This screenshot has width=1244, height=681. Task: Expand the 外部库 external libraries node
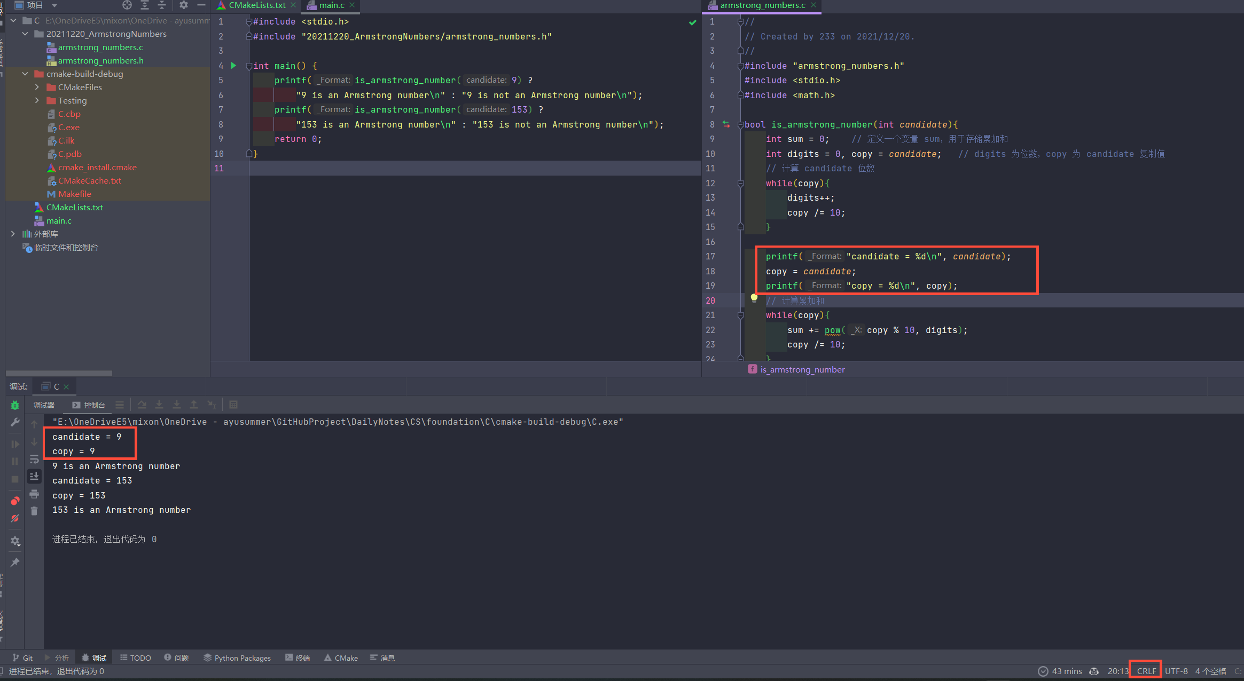tap(13, 234)
